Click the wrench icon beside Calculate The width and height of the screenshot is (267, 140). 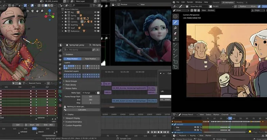click(x=65, y=110)
